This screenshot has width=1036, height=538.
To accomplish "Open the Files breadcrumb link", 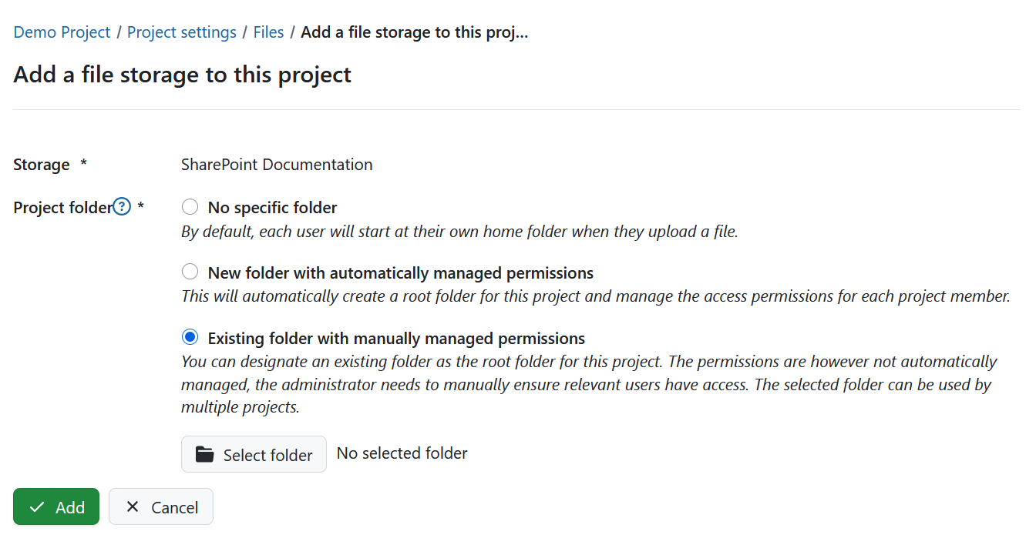I will click(268, 32).
